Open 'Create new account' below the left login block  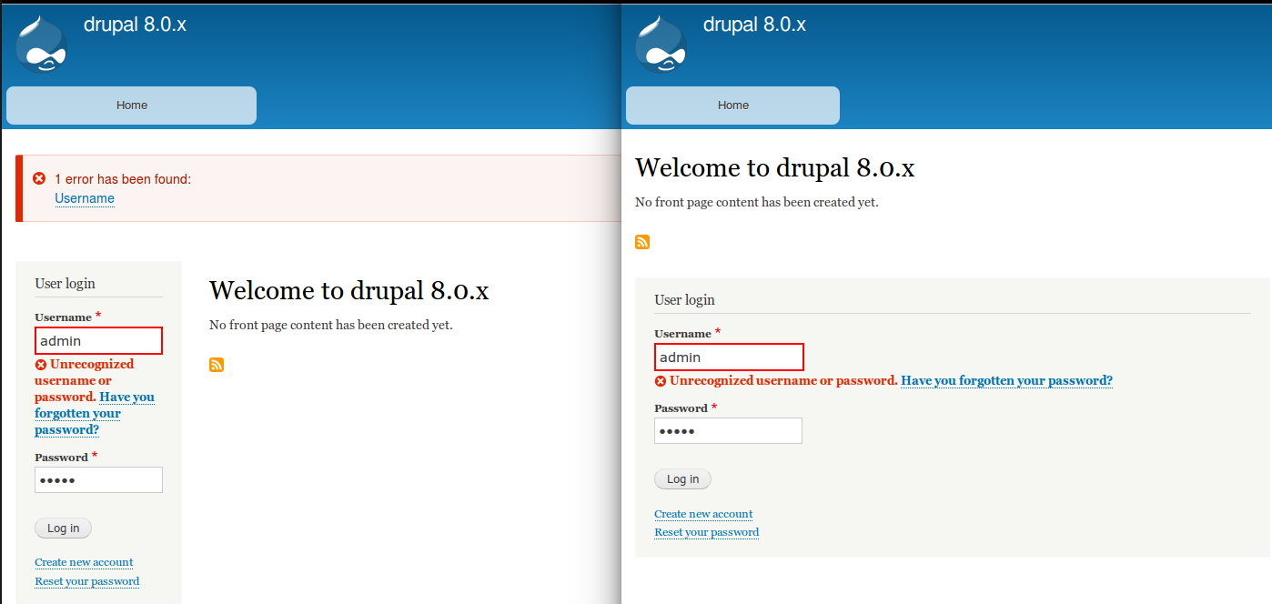pyautogui.click(x=84, y=562)
